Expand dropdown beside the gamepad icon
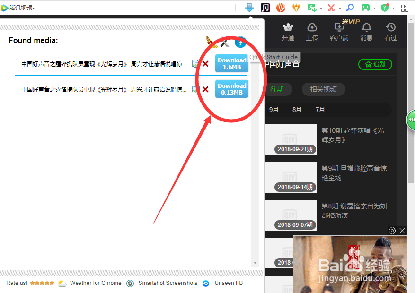This screenshot has height=293, width=415. 374,8
